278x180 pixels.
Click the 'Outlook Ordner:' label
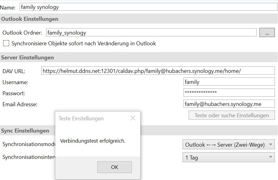pyautogui.click(x=22, y=33)
